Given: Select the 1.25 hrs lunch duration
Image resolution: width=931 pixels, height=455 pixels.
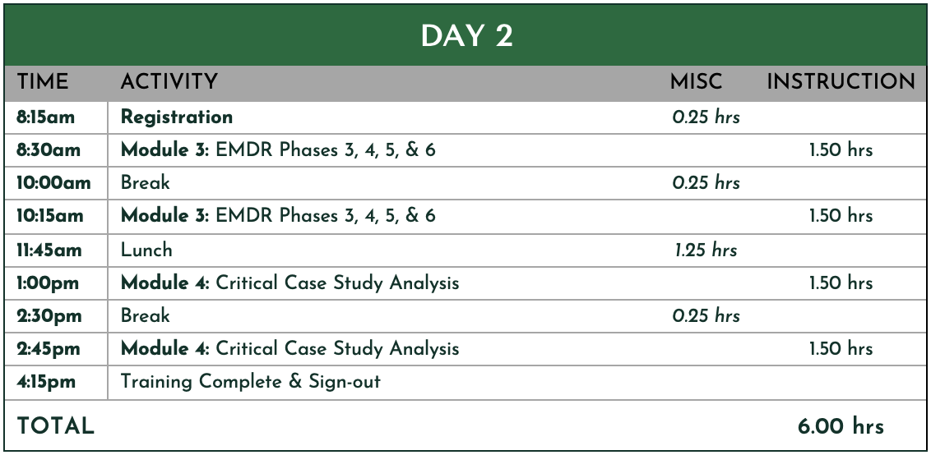Looking at the screenshot, I should point(706,250).
